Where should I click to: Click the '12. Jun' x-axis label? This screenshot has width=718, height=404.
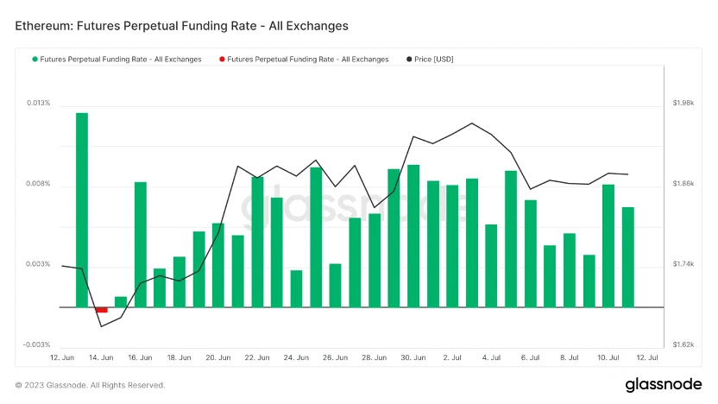pos(62,357)
